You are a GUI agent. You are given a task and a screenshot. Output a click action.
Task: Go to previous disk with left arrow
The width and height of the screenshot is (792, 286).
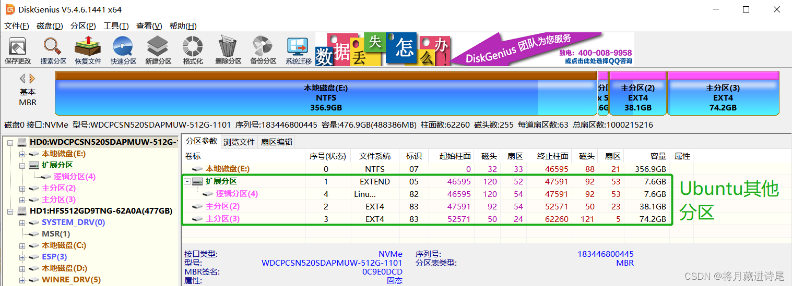click(x=22, y=79)
